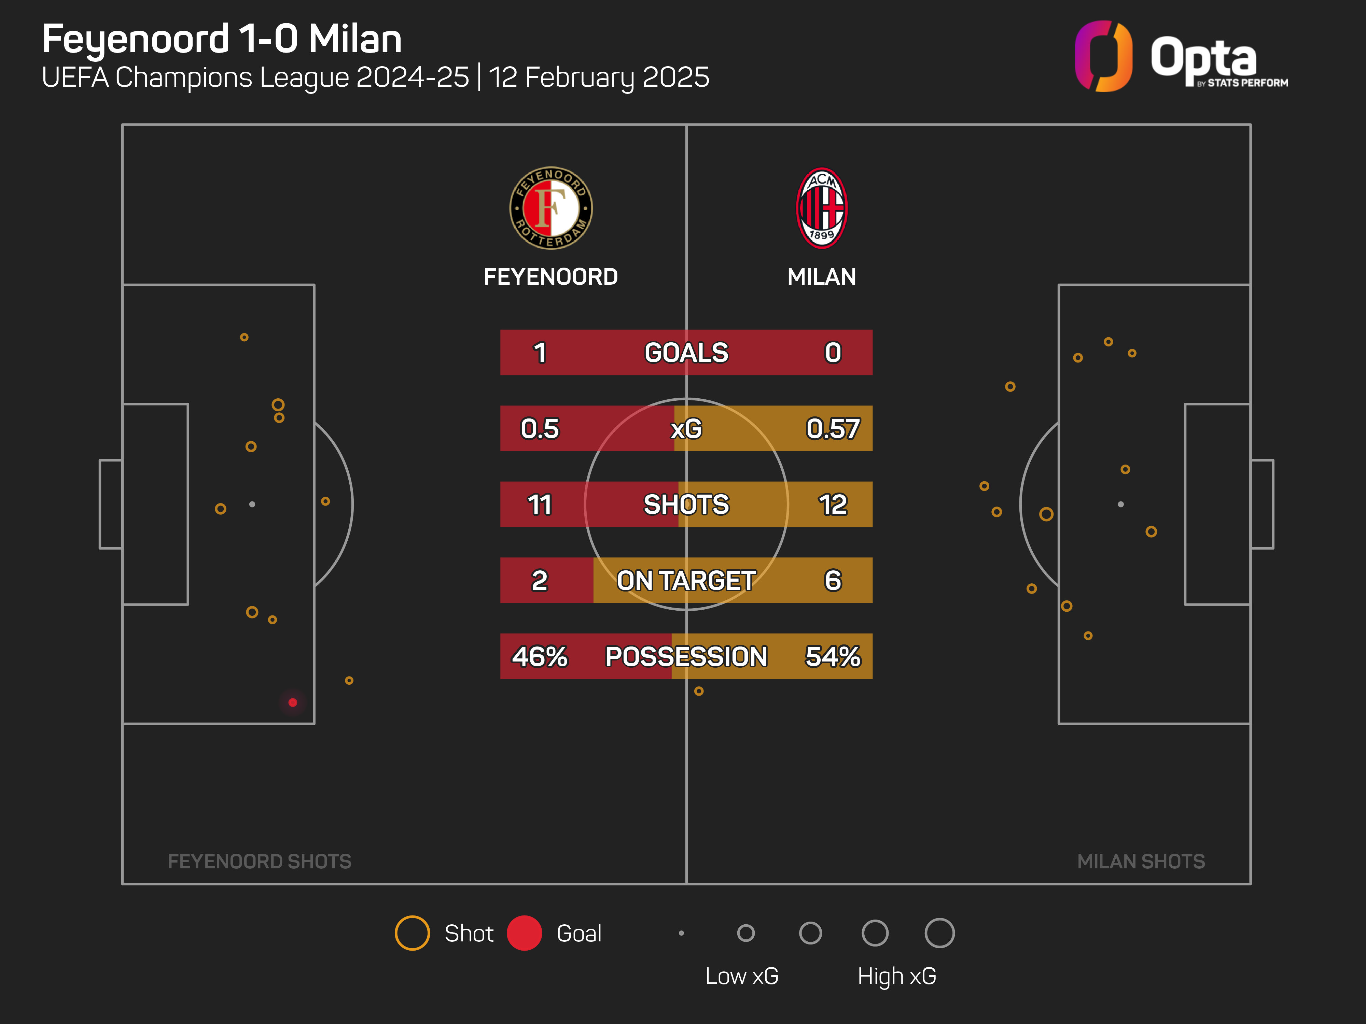Select the xG stat bar
Viewport: 1366px width, 1024px height.
point(686,428)
